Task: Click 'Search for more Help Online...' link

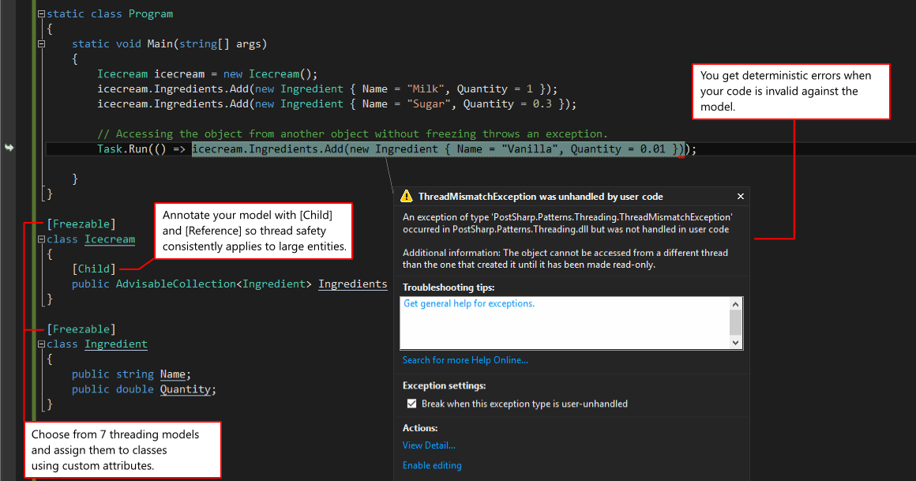Action: pos(465,360)
